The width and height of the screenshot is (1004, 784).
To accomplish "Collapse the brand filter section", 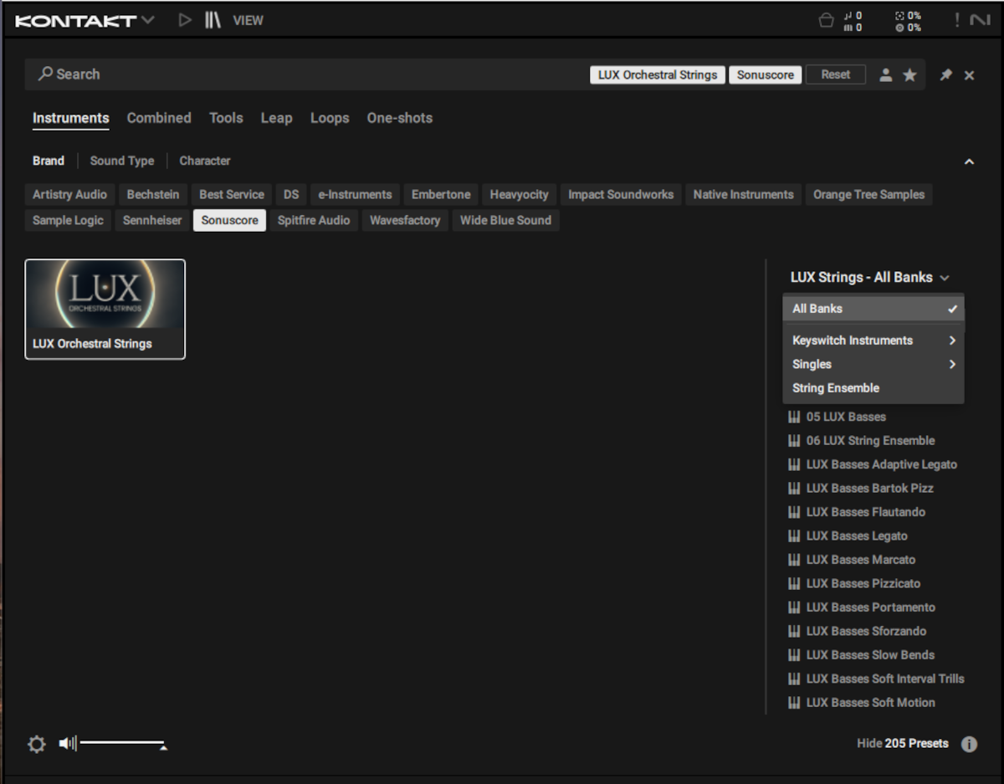I will point(969,161).
